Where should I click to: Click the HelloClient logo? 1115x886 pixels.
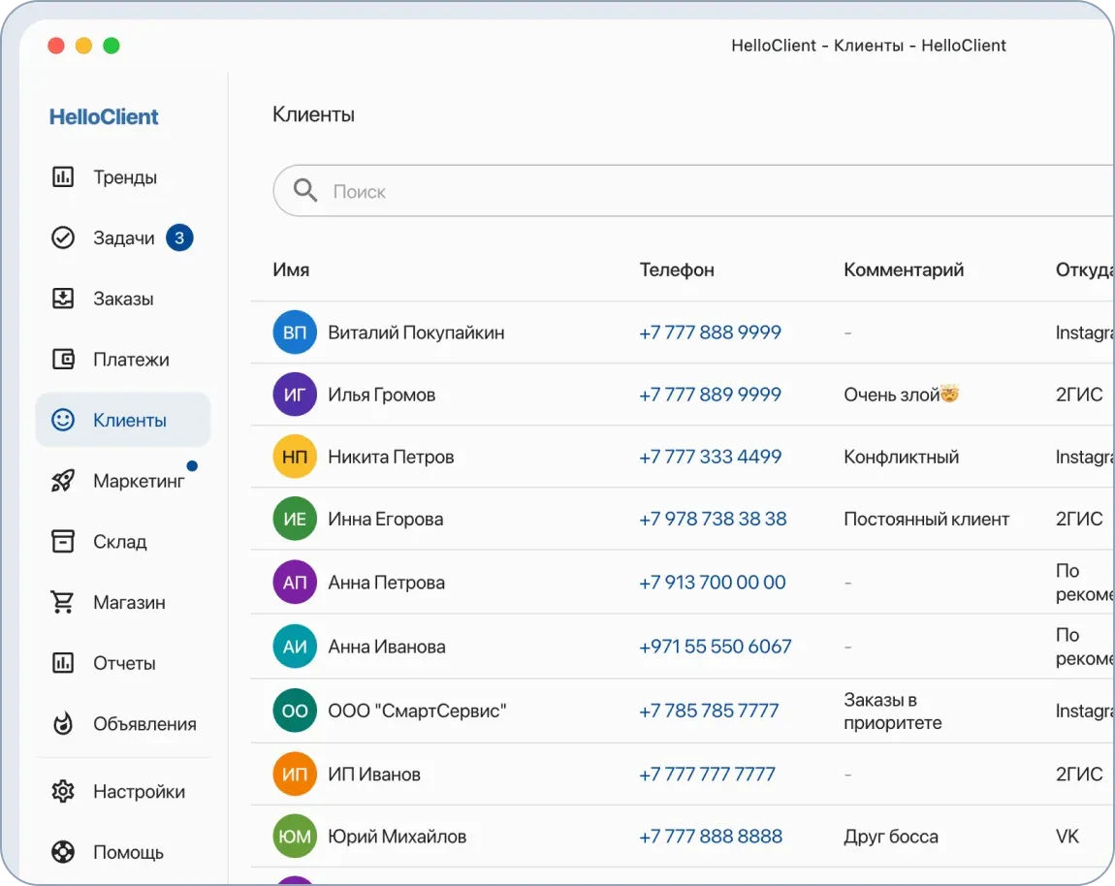coord(104,117)
